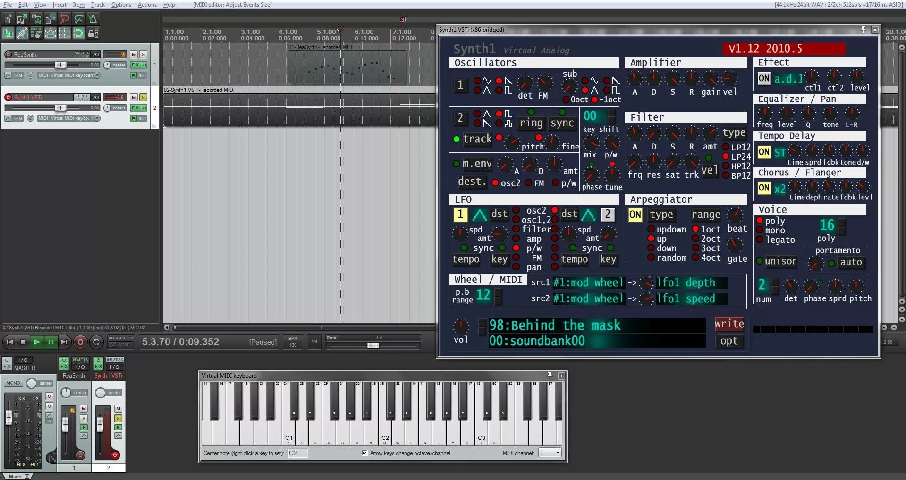Toggle the Synth1 Effect ON button
Screen dimensions: 906x480
click(764, 78)
